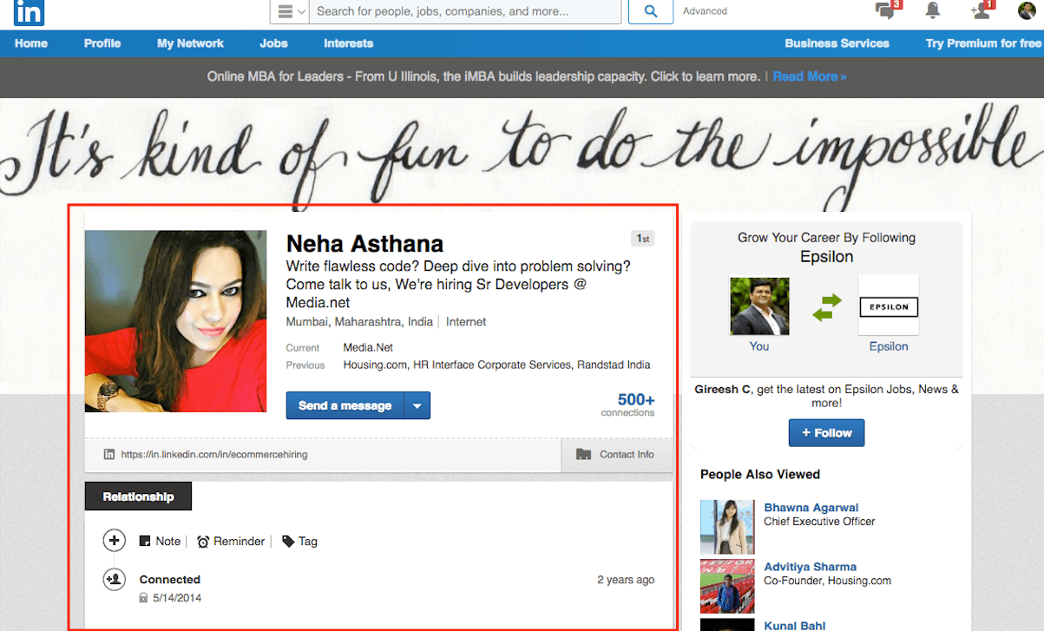Open the Jobs menu item
Image resolution: width=1044 pixels, height=631 pixels.
coord(273,43)
